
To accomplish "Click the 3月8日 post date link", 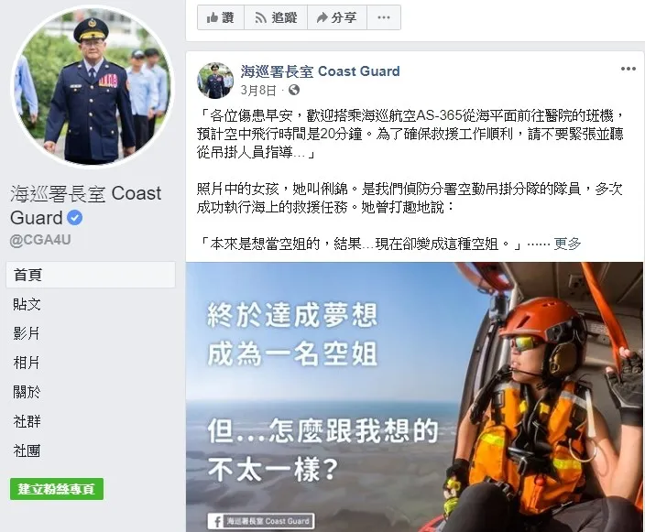I will coord(258,90).
